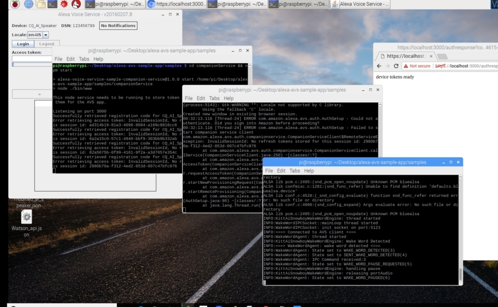Open File menu in WakeWordAgent terminal

(x=269, y=171)
